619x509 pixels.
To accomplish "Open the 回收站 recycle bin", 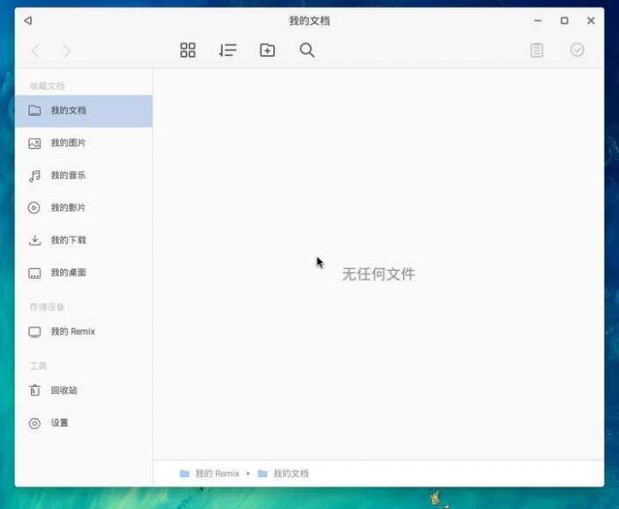I will click(x=84, y=390).
